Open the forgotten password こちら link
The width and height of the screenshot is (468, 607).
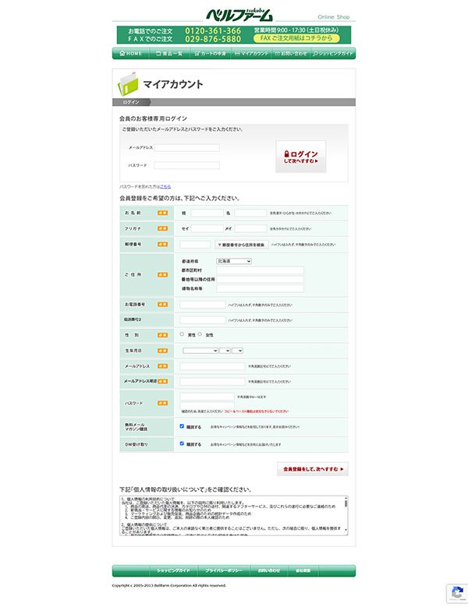click(x=165, y=186)
